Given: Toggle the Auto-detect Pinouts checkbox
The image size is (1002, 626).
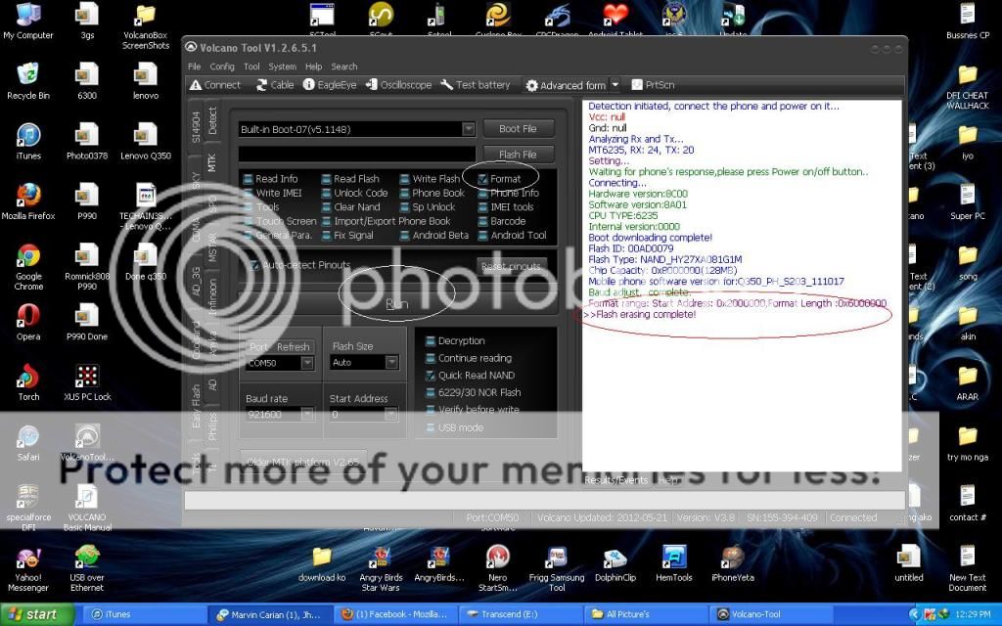Looking at the screenshot, I should pyautogui.click(x=255, y=265).
